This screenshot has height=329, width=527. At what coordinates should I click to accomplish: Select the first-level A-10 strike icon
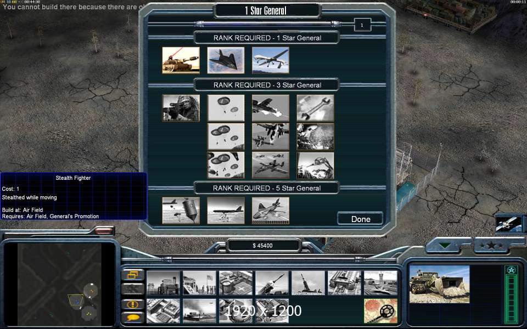(x=271, y=108)
